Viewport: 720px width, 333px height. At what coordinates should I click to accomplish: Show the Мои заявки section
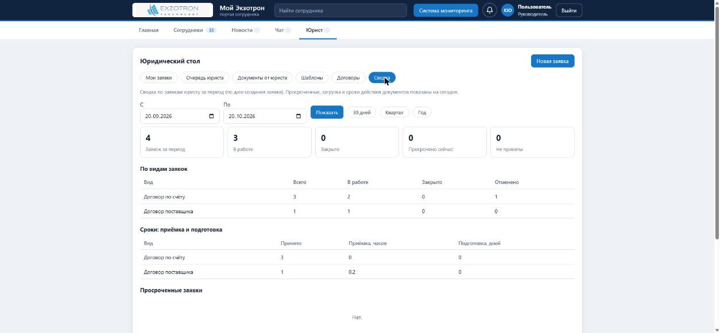pyautogui.click(x=158, y=78)
